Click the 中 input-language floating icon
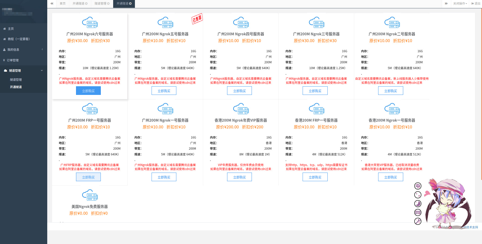Image resolution: width=482 pixels, height=244 pixels. pos(418,186)
